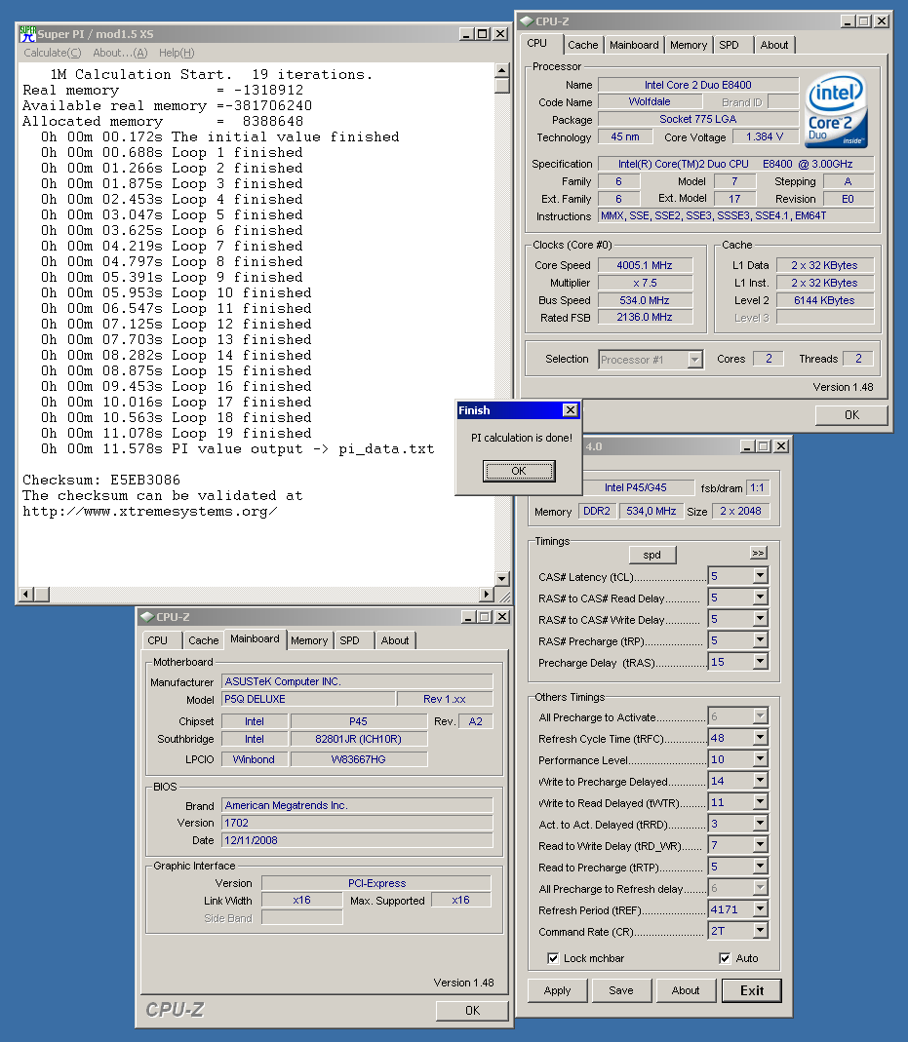Click Super PI vertical scrollbar down arrow
Screen dimensions: 908x1042
pos(502,578)
